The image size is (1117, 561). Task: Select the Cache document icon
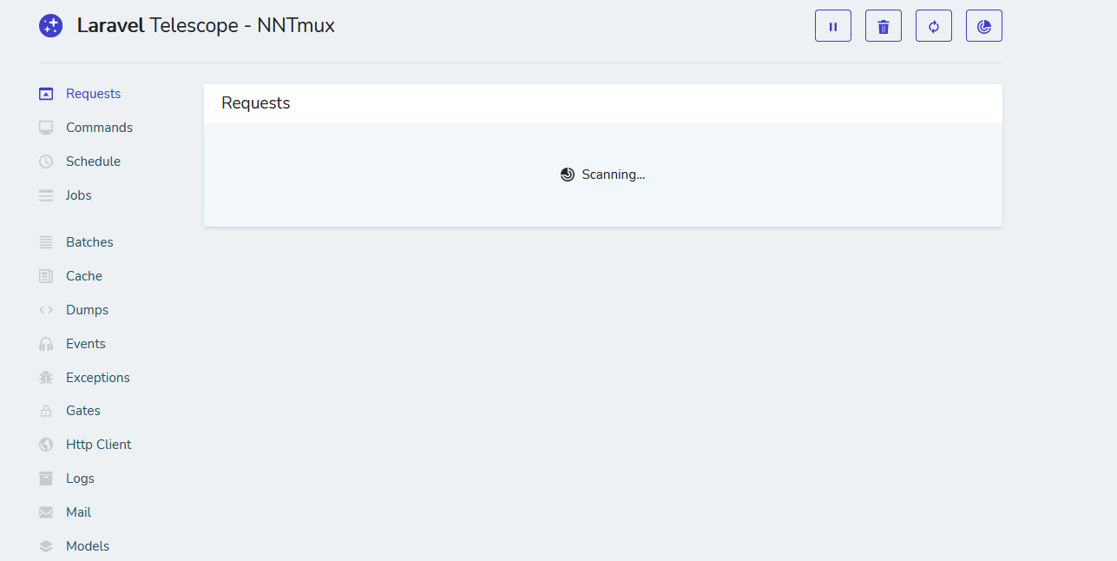pos(45,275)
